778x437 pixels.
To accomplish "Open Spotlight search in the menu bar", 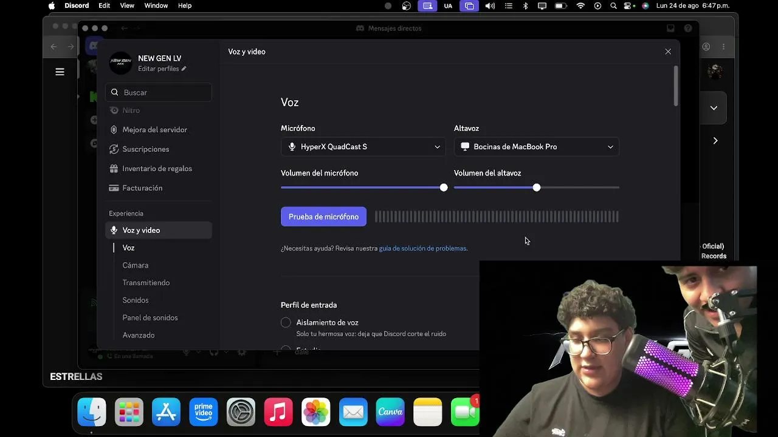I will 614,6.
